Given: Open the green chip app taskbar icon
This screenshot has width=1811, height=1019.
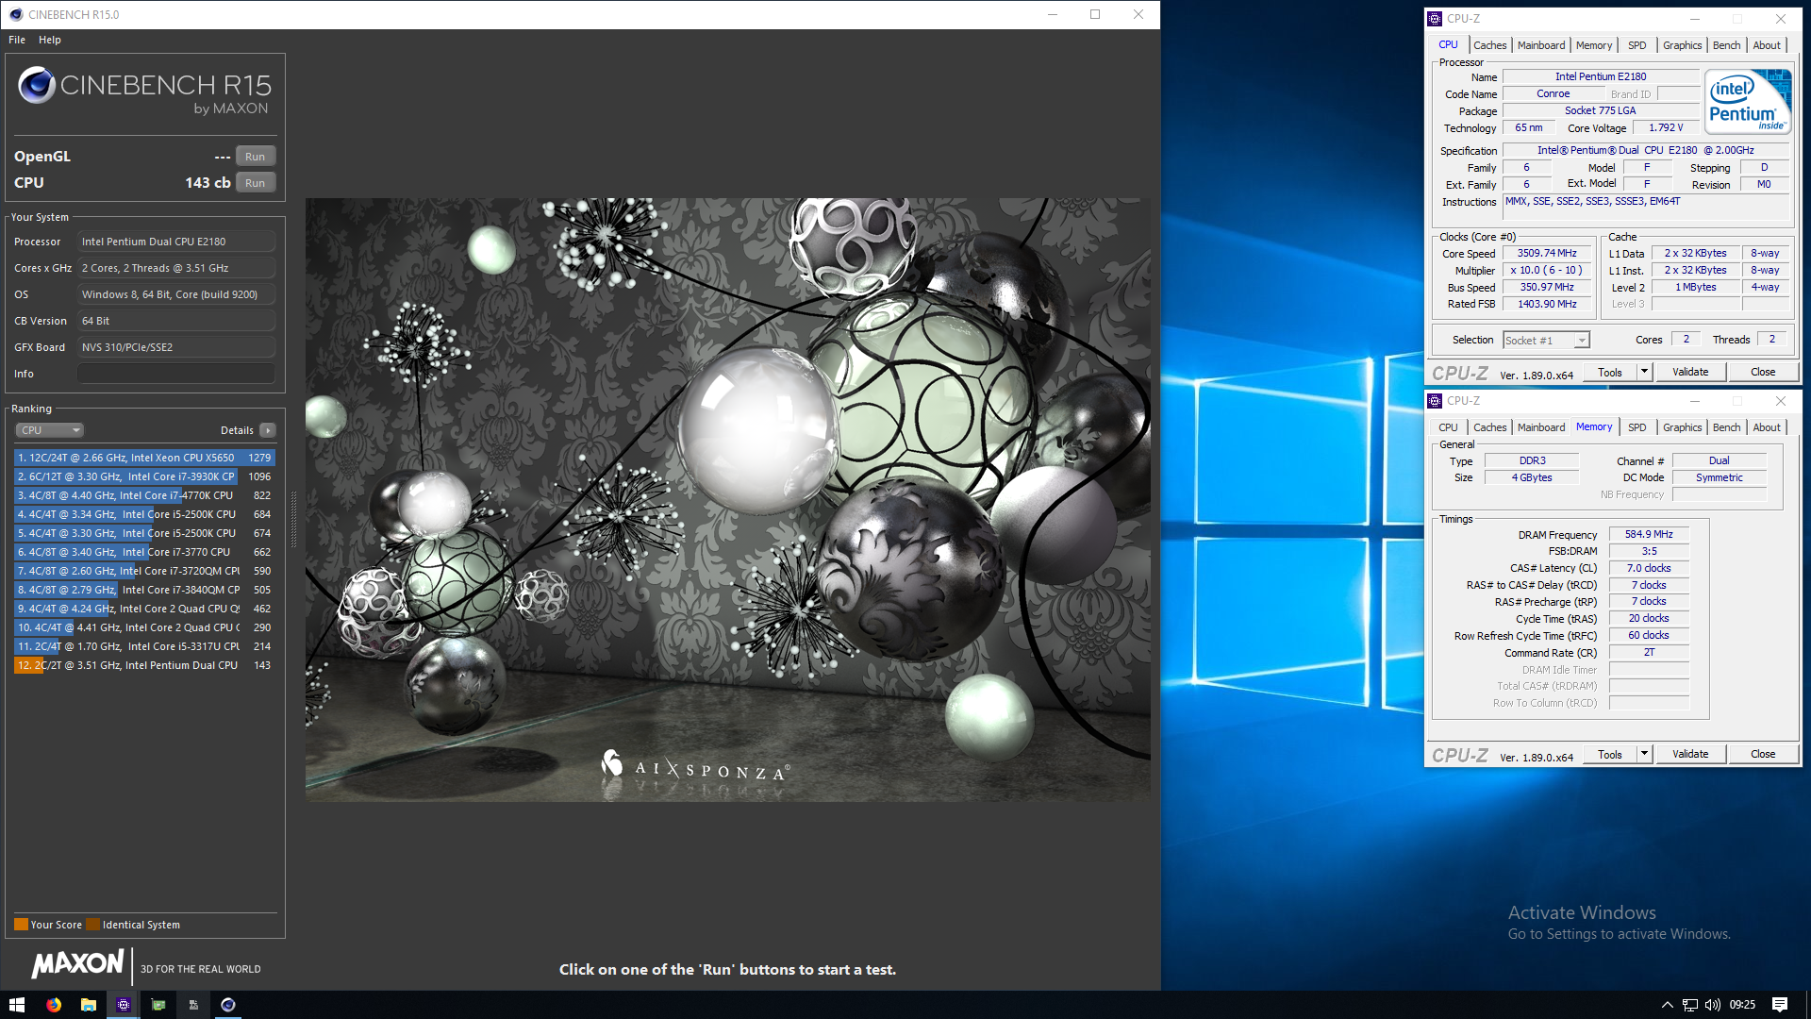Looking at the screenshot, I should click(x=158, y=1005).
